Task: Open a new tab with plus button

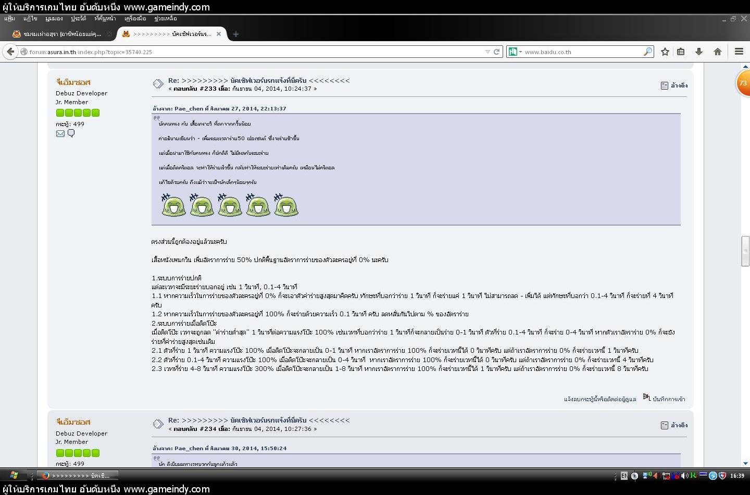Action: click(x=236, y=34)
